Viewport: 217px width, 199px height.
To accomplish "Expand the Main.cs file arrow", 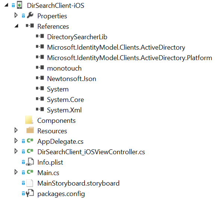I will pos(16,172).
